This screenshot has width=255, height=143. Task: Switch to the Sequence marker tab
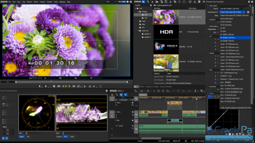tap(152, 87)
